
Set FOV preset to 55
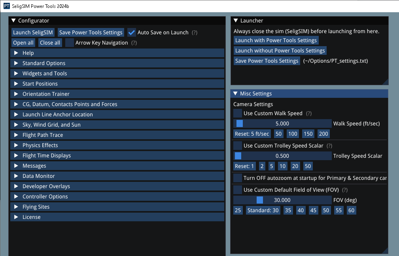pyautogui.click(x=338, y=210)
